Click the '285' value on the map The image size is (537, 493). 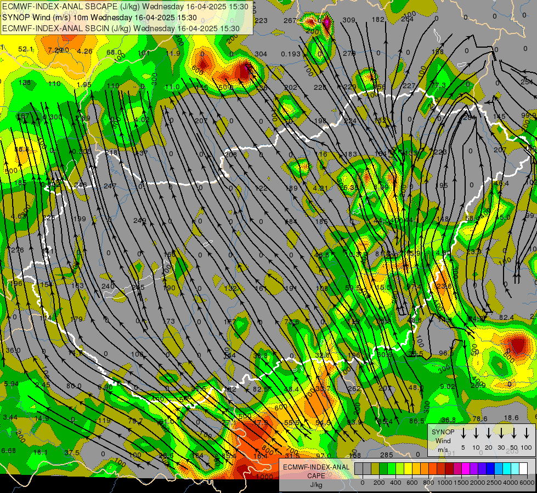pyautogui.click(x=387, y=455)
